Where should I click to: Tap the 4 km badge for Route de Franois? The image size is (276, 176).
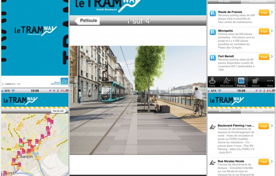[264, 13]
